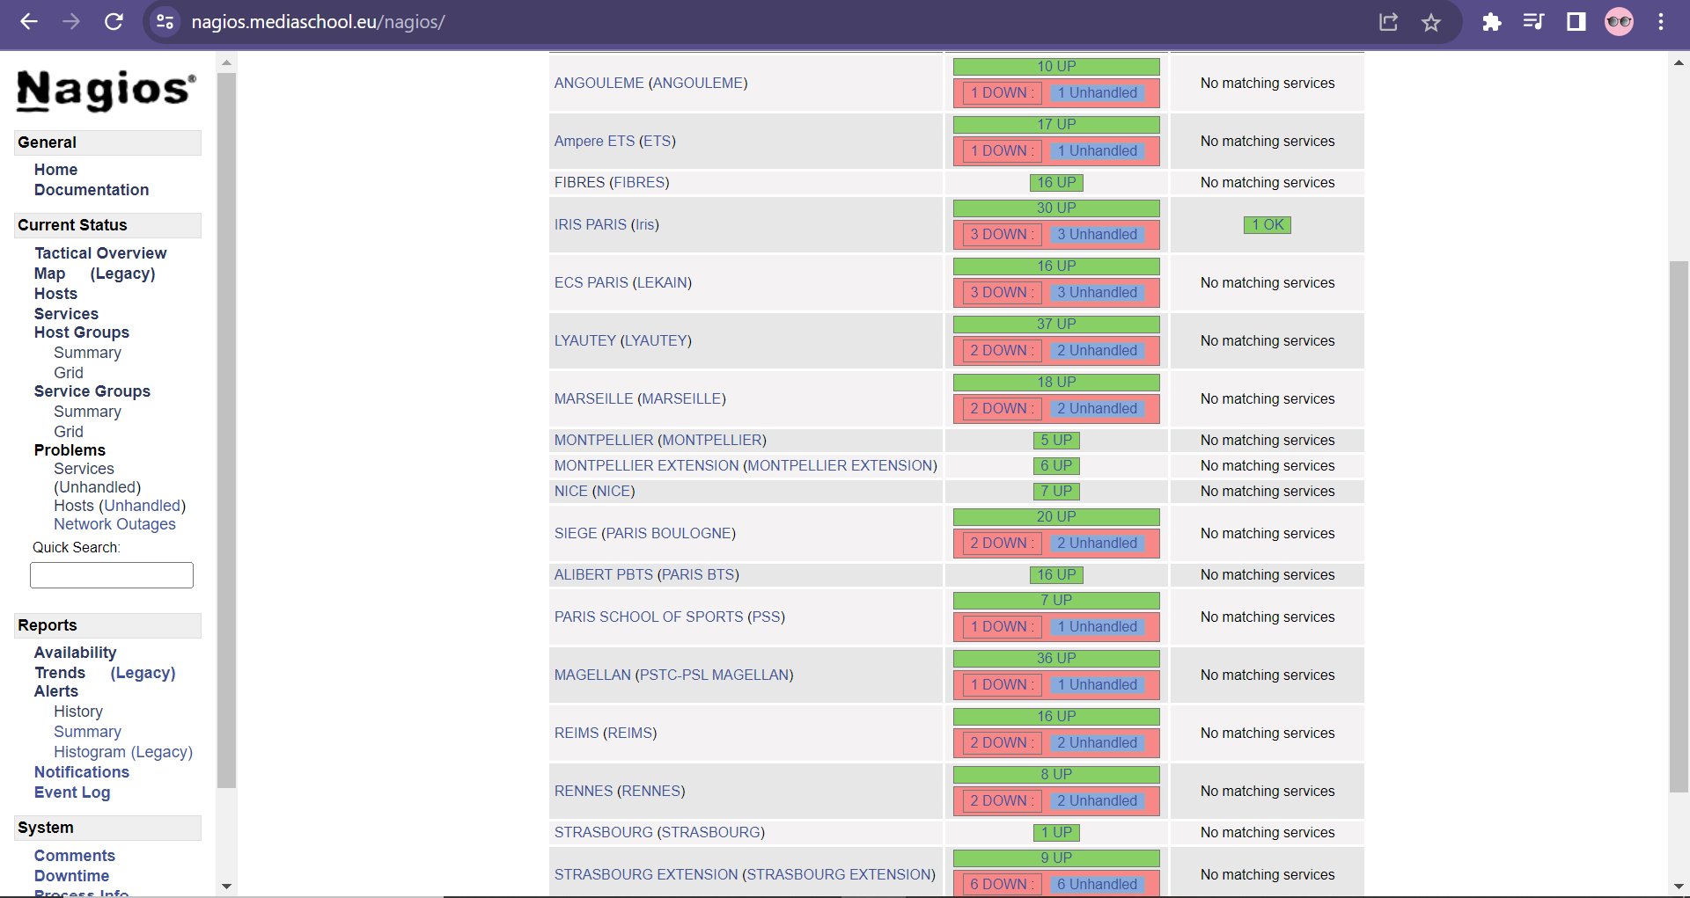This screenshot has width=1690, height=898.
Task: Open RENNES host group link
Action: (x=584, y=791)
